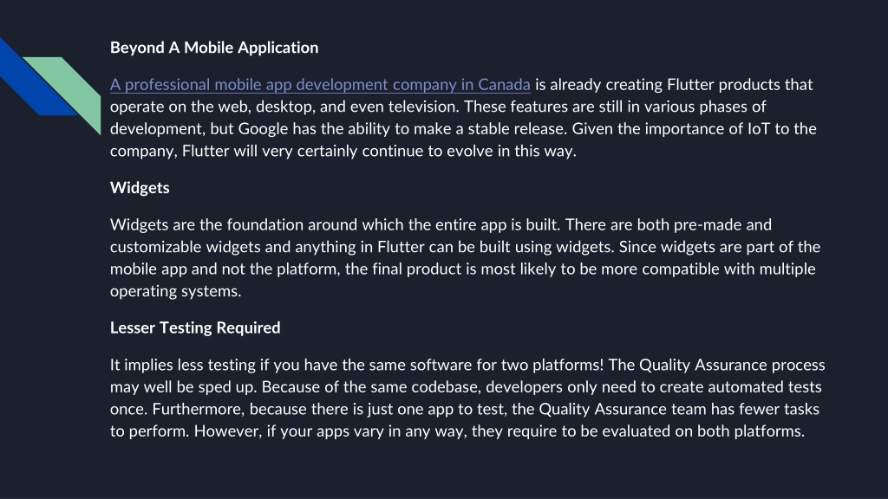Click the paragraph starting "It implies less testing"
888x499 pixels.
pyautogui.click(x=467, y=398)
